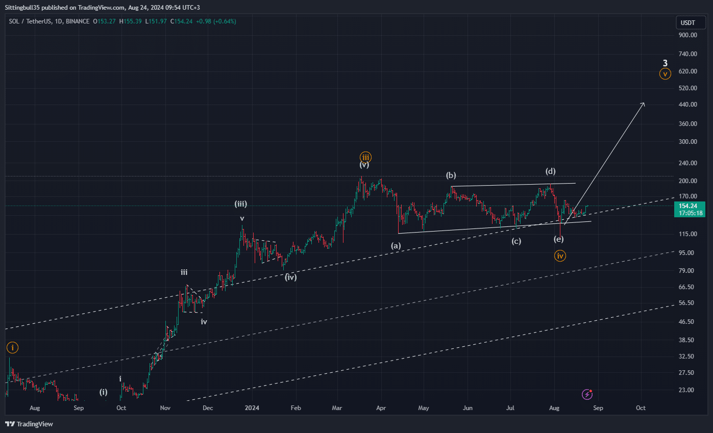Select the plain white i label near October
Screen dimensions: 713x433
(120, 379)
